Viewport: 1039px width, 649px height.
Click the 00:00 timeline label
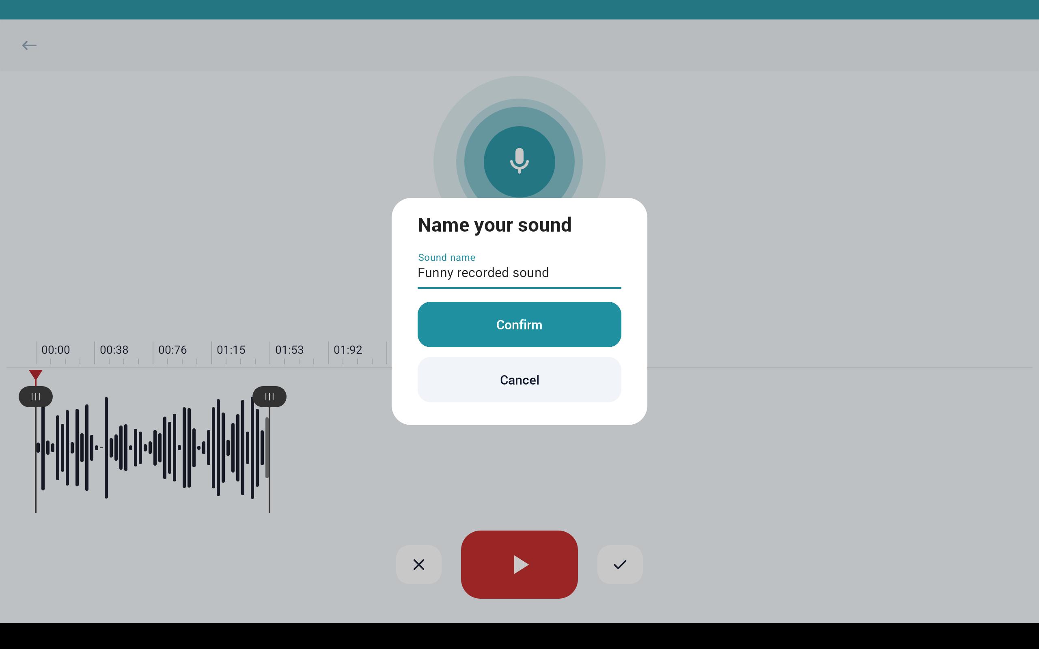pyautogui.click(x=56, y=350)
